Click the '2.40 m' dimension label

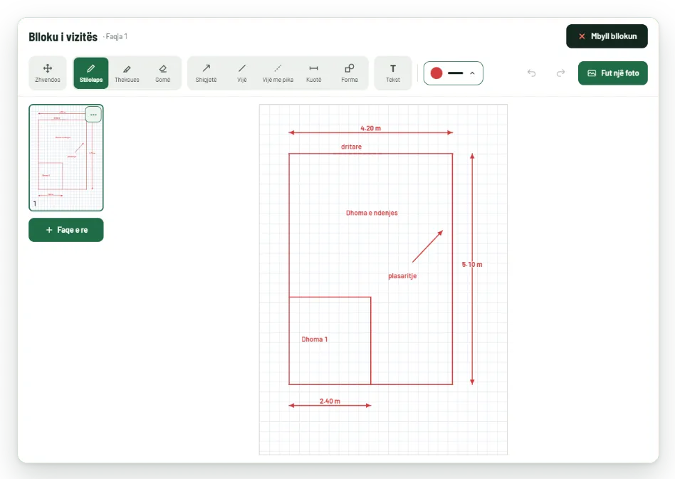[330, 401]
